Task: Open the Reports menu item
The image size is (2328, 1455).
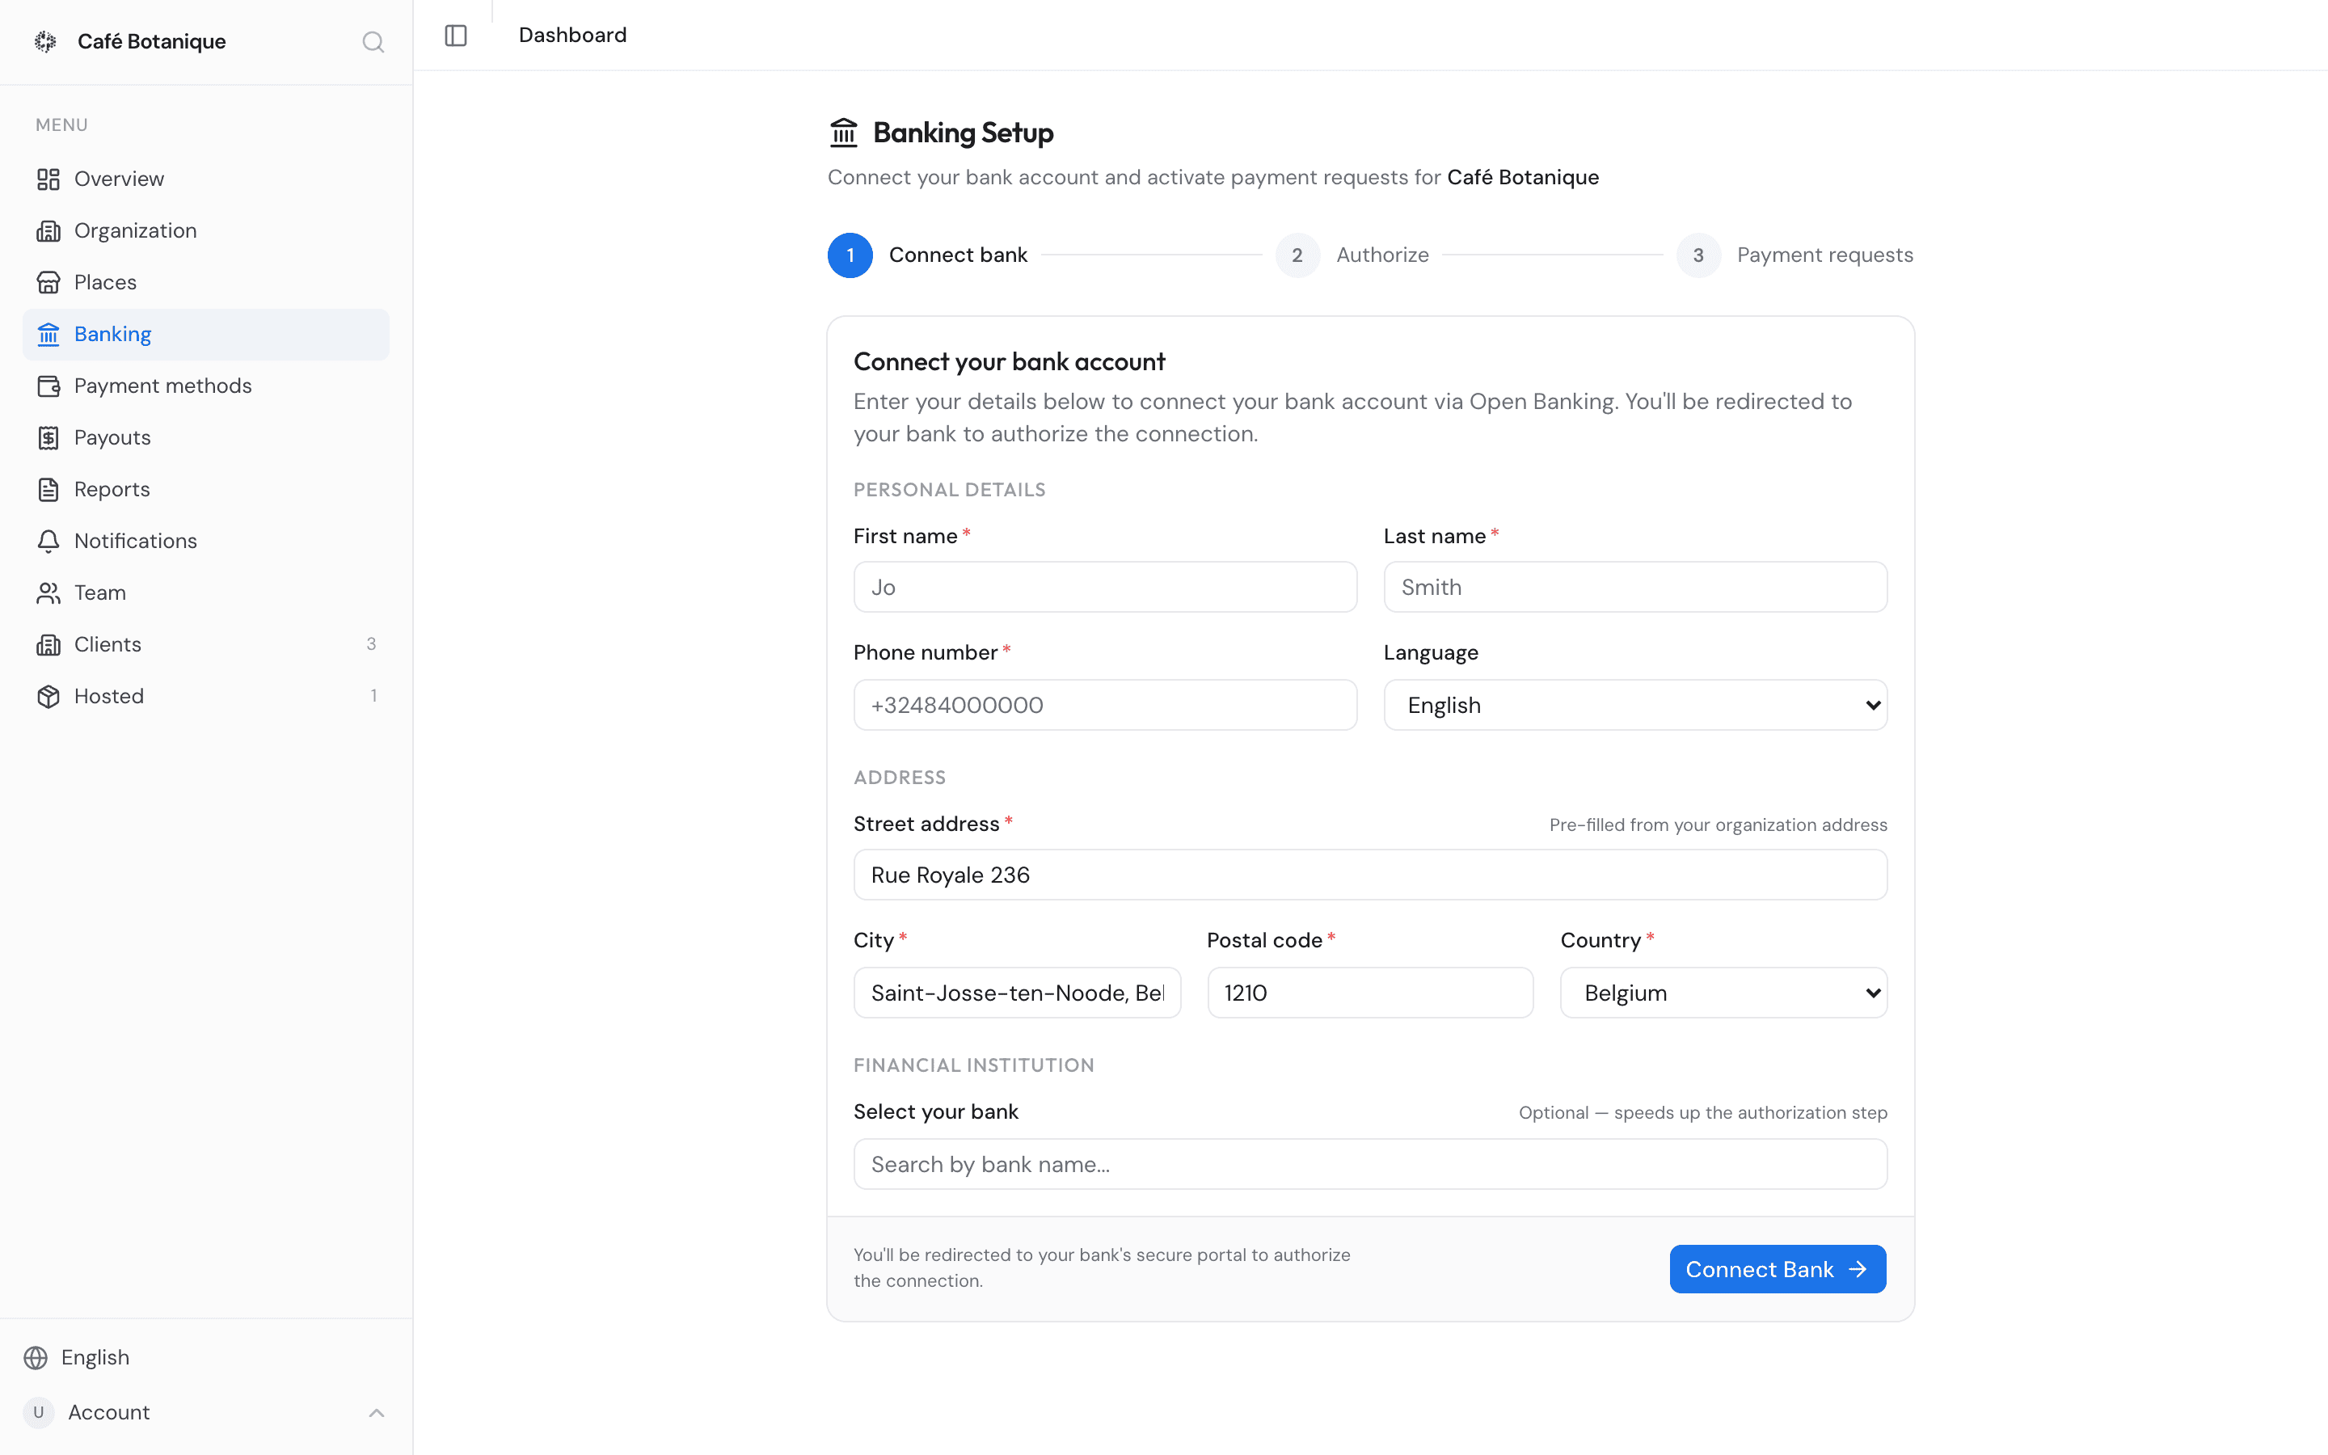Action: click(206, 490)
